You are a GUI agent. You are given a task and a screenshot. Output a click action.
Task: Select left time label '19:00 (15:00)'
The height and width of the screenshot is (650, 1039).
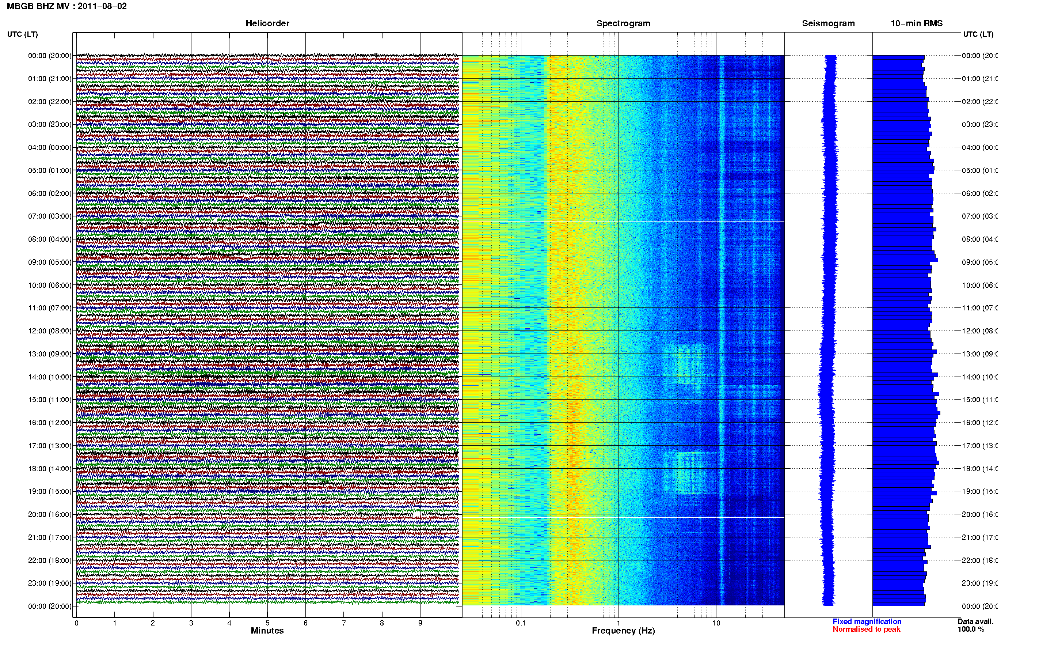click(50, 491)
